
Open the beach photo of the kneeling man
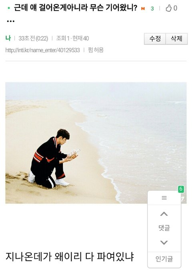click(x=96, y=143)
